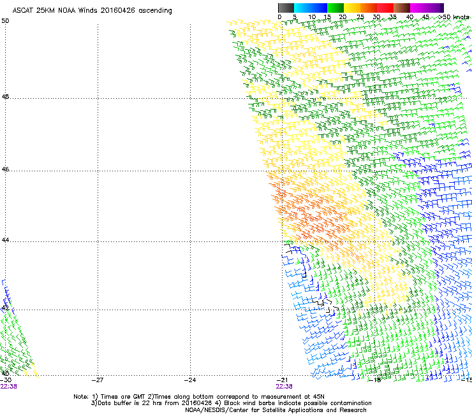The height and width of the screenshot is (414, 472).
Task: Click the longitude label '-27'
Action: 98,380
